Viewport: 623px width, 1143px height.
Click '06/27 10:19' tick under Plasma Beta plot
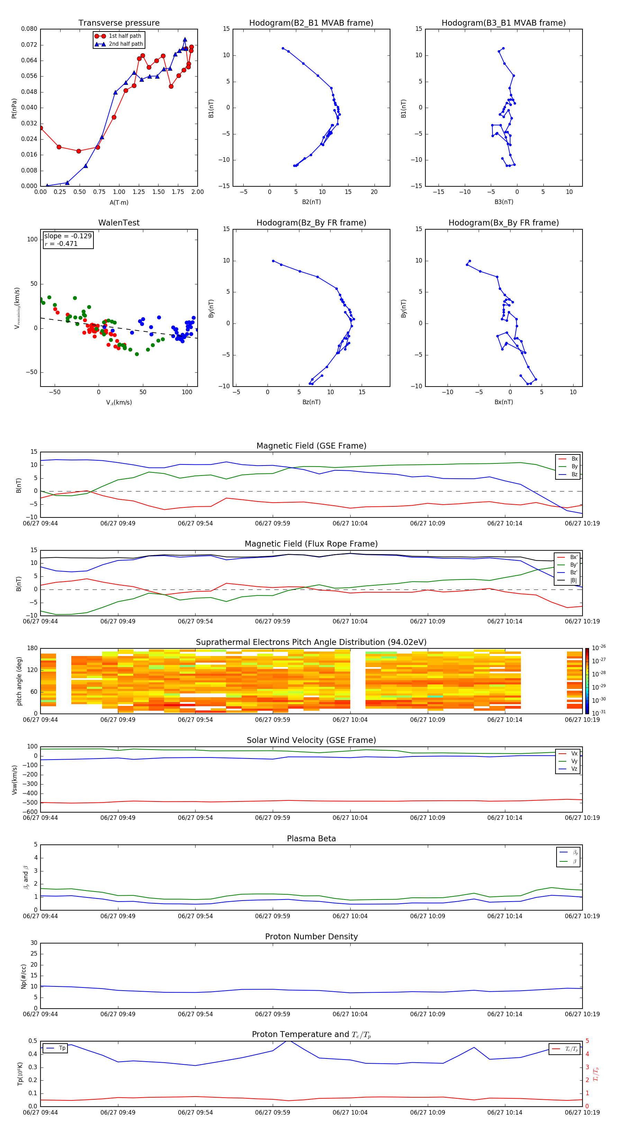pos(582,916)
